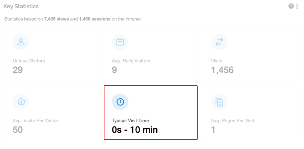304x149 pixels.
Task: Click the Avg. Visits Per Visitor icon
Action: (21, 102)
